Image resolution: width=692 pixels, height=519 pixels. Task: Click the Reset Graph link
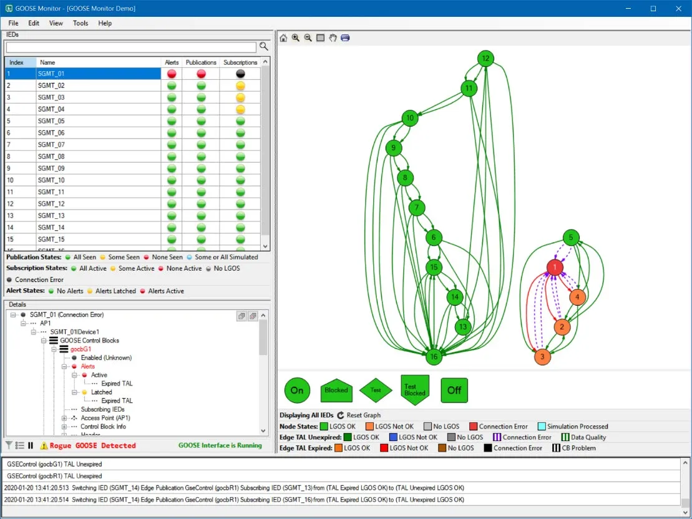click(x=364, y=415)
